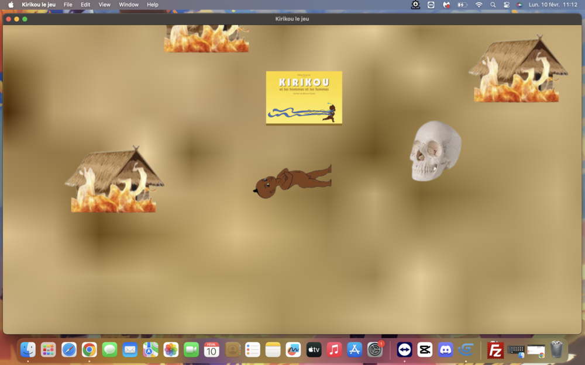
Task: Restore the minimized Finder window in the Dock
Action: pos(516,350)
